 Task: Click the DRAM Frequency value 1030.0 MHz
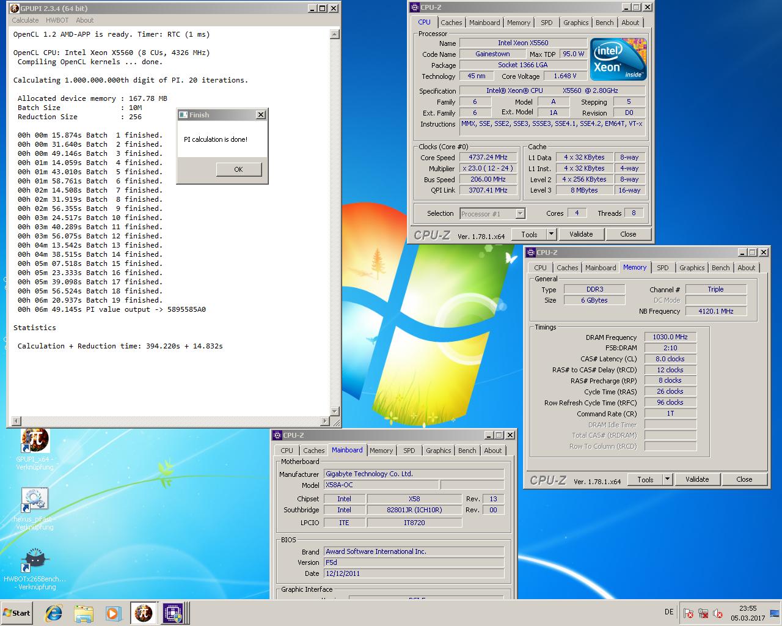click(670, 337)
